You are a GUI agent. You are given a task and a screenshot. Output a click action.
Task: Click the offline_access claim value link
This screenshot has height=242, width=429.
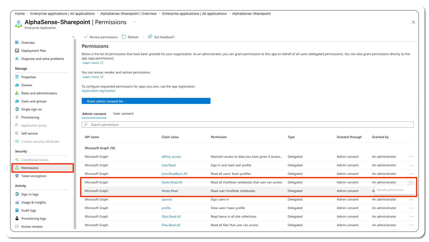tap(171, 157)
